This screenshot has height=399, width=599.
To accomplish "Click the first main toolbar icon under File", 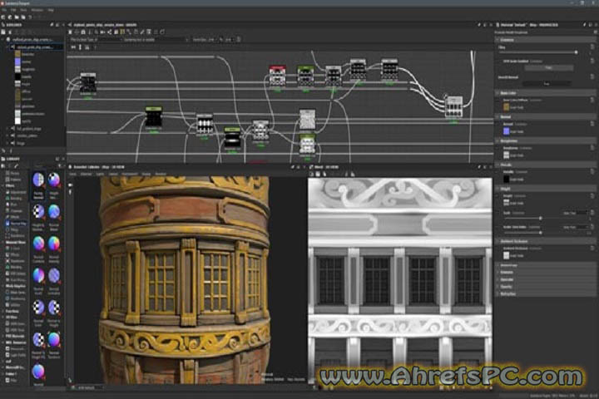I will click(x=3, y=17).
